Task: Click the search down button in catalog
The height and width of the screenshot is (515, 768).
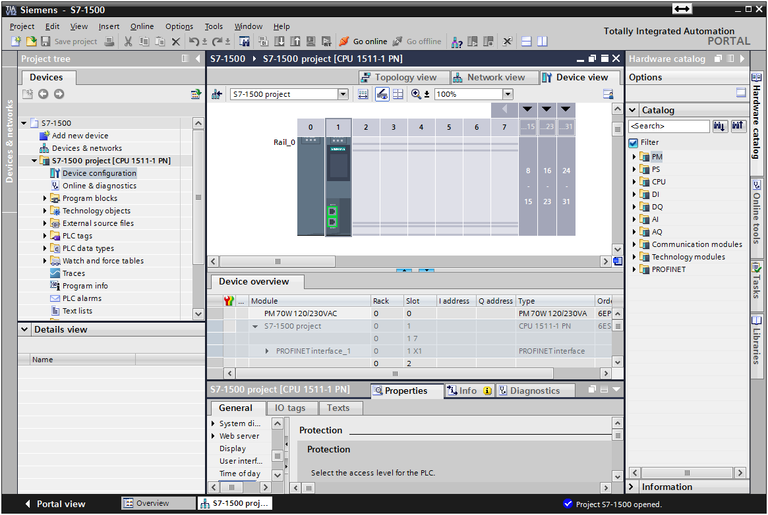Action: click(721, 126)
